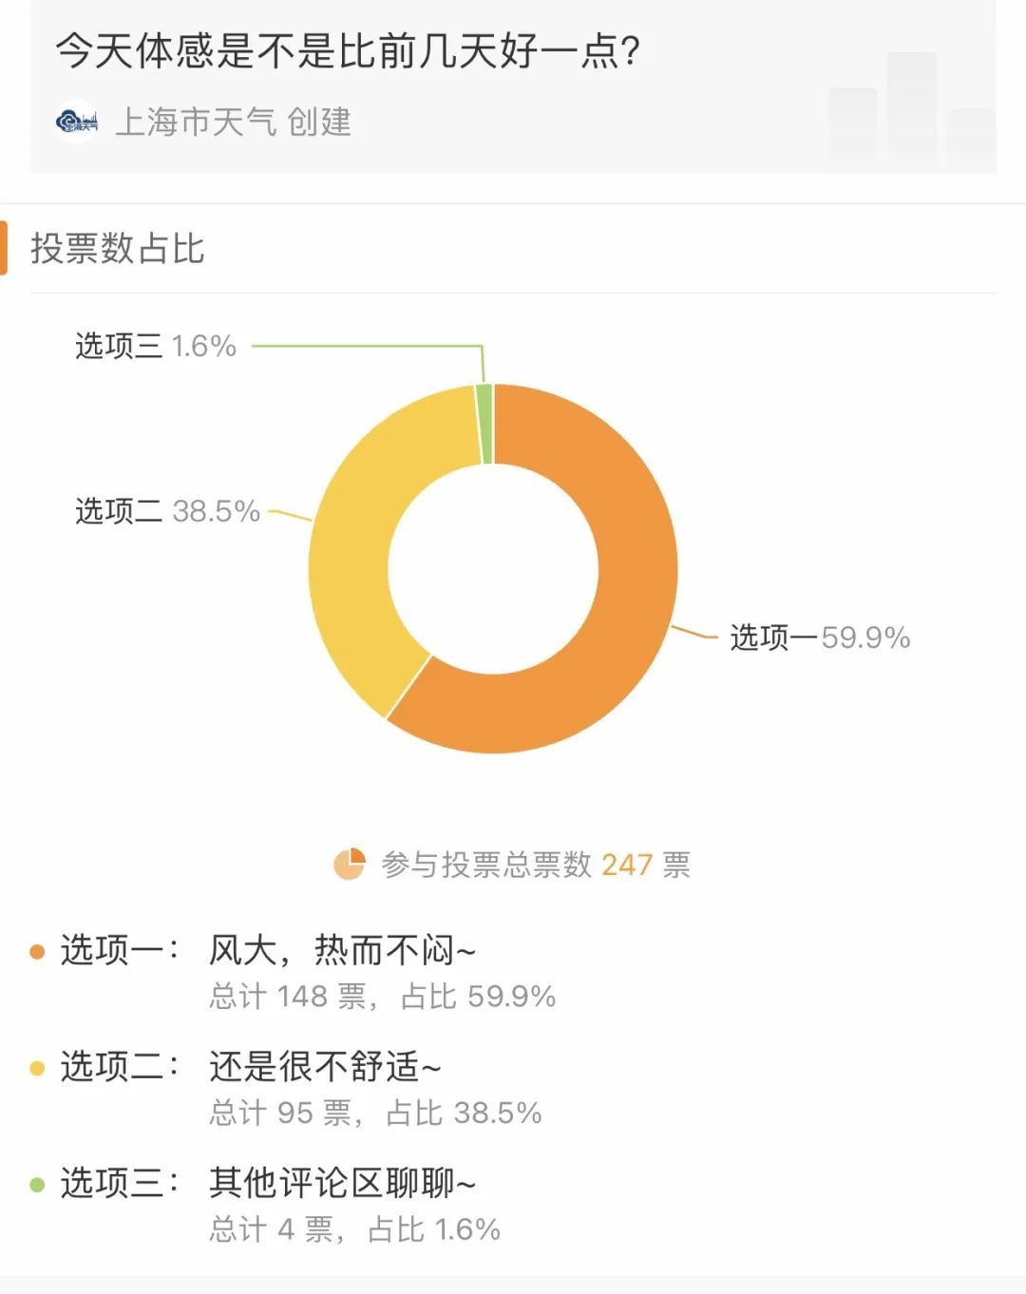Viewport: 1026px width, 1294px height.
Task: Click the 投票数占比 section heading
Action: click(118, 249)
